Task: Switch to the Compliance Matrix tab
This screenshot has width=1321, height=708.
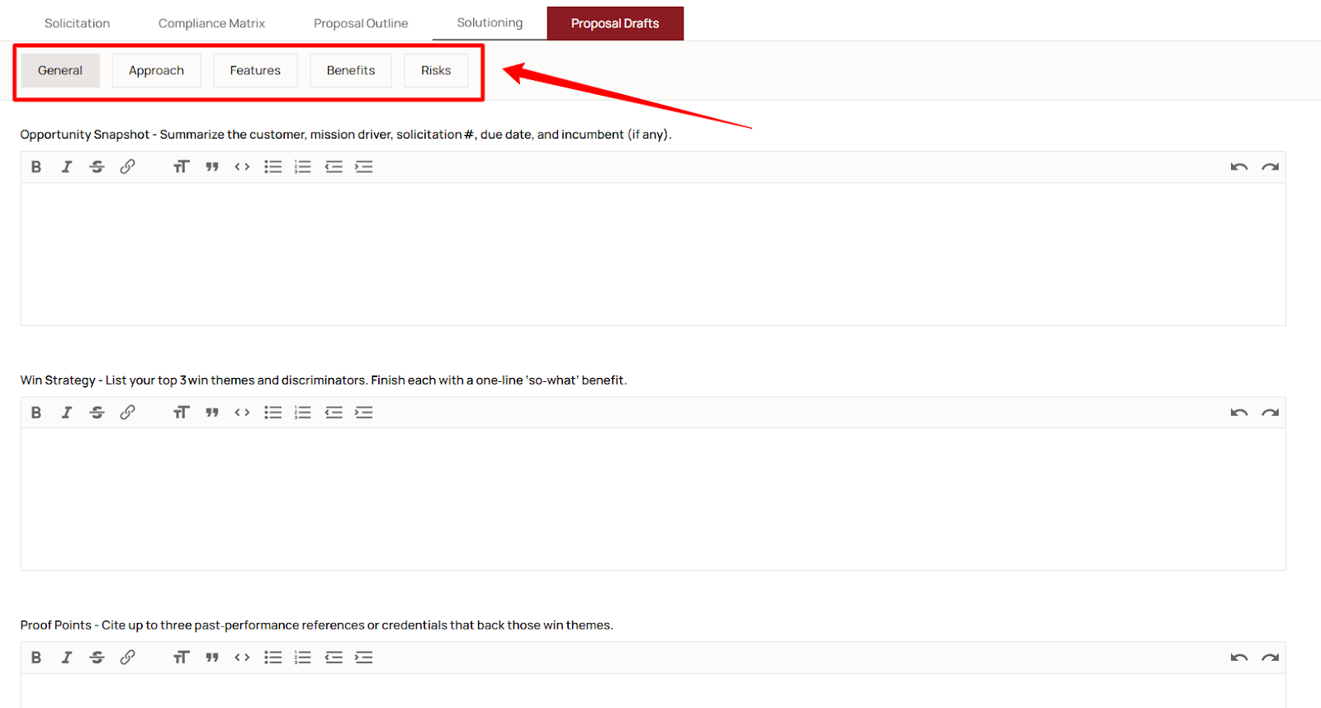Action: pyautogui.click(x=211, y=23)
